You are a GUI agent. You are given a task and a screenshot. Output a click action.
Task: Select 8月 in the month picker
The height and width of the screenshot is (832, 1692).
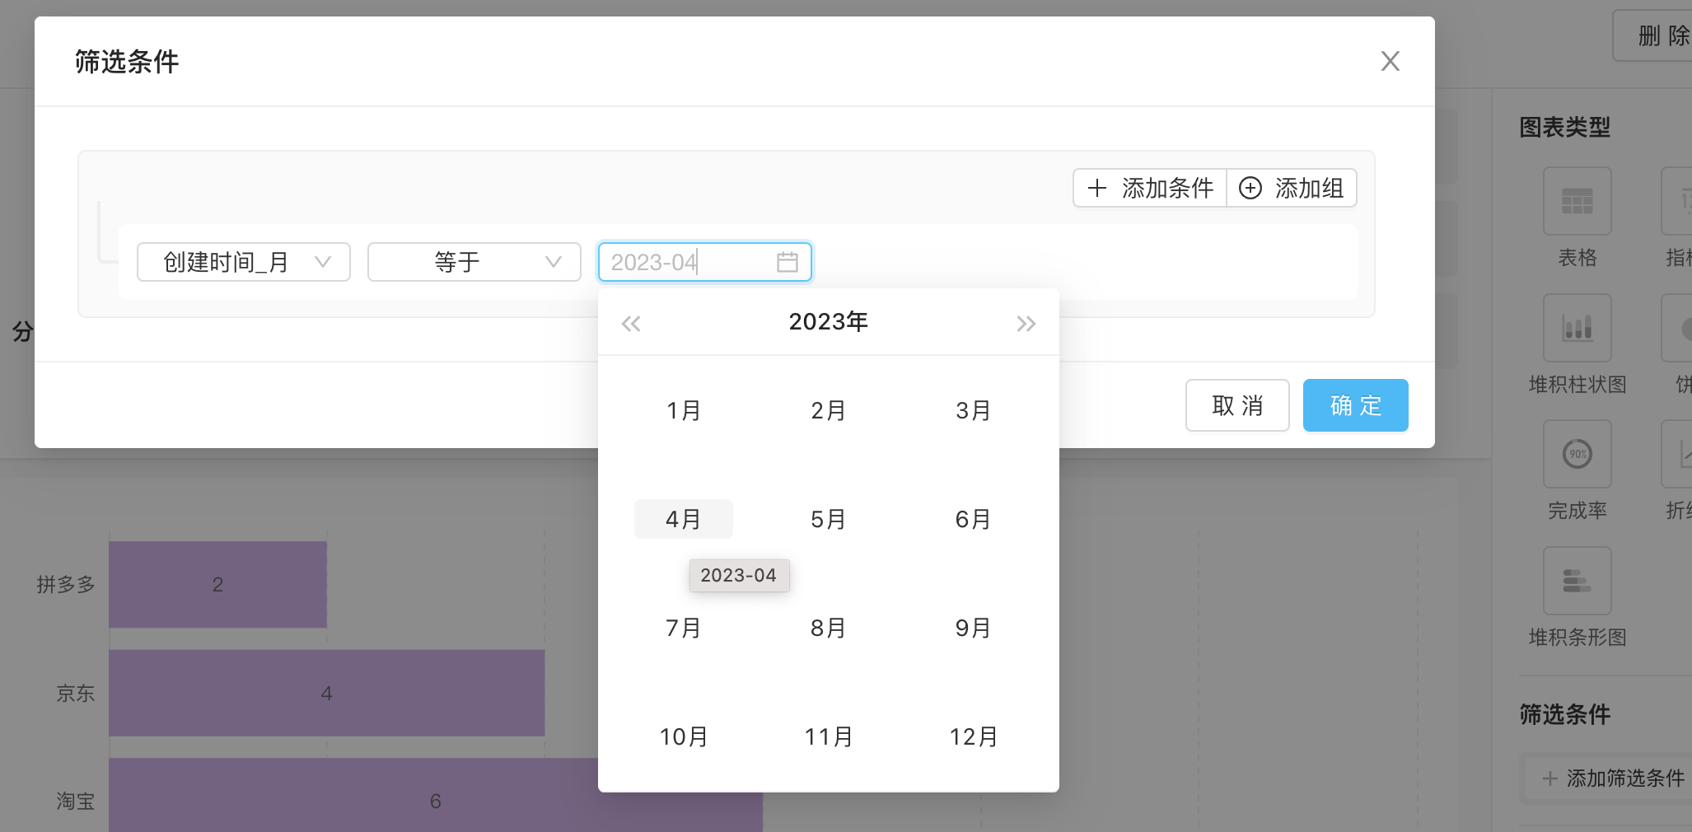[x=829, y=628]
